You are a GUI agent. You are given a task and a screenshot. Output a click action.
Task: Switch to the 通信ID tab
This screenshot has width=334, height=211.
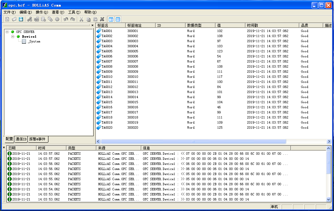21,139
